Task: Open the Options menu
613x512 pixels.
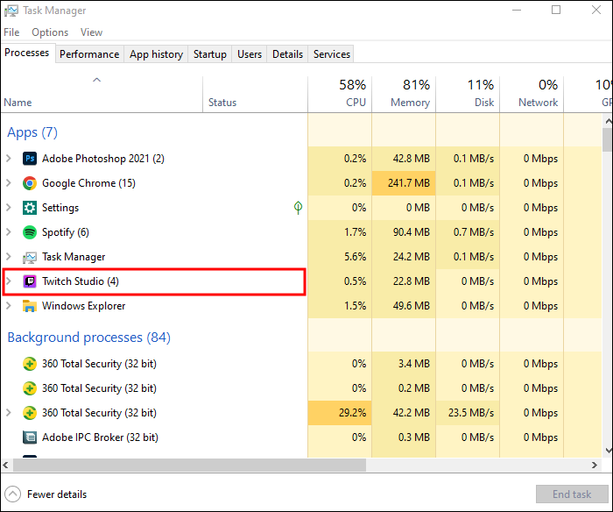Action: [50, 32]
